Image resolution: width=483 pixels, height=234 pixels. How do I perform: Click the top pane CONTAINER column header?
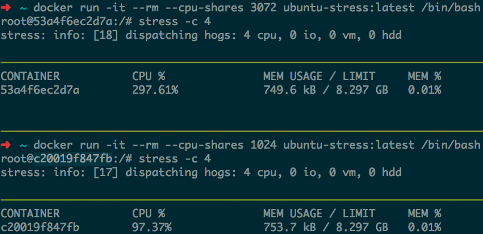[x=30, y=76]
